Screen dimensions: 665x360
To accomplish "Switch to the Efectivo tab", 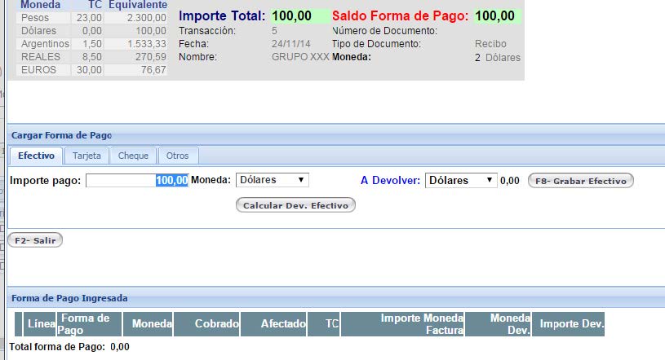I will 36,156.
